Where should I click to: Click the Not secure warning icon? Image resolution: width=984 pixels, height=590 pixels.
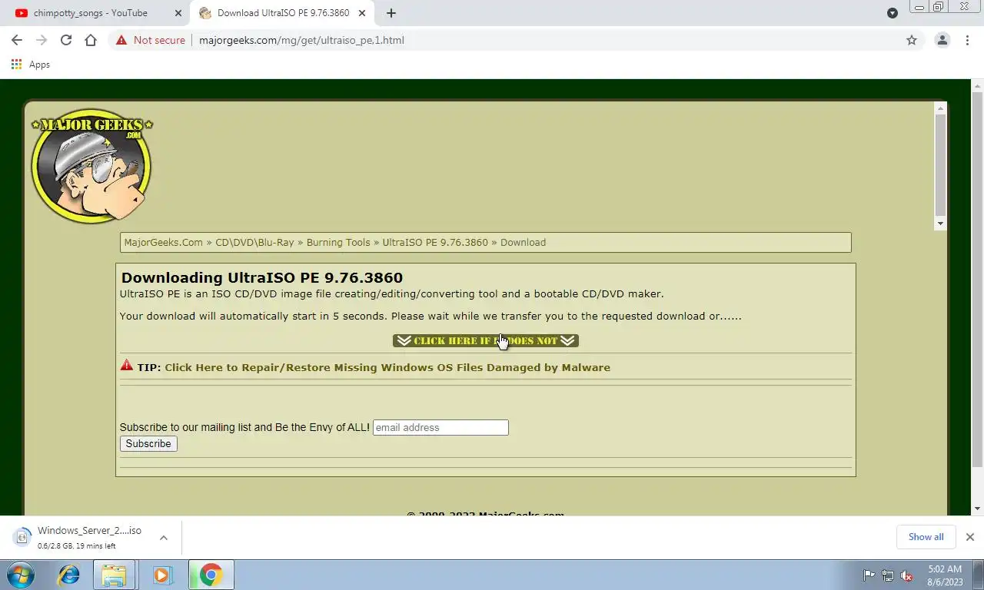(x=121, y=40)
